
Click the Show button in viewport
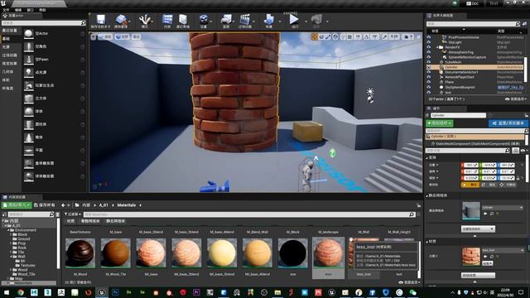tap(136, 36)
